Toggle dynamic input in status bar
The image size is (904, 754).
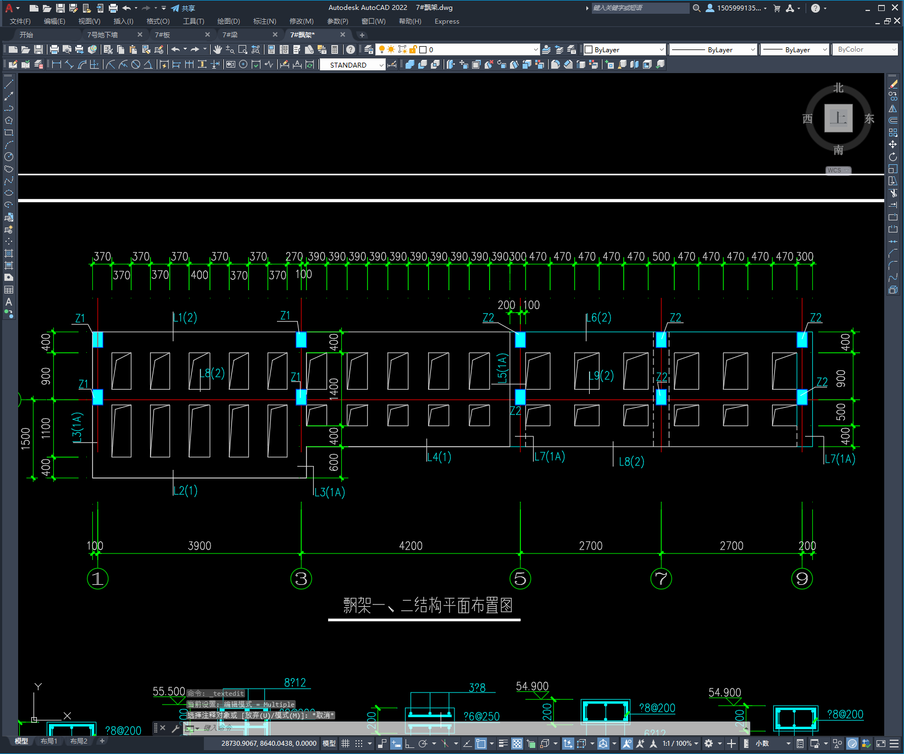396,744
